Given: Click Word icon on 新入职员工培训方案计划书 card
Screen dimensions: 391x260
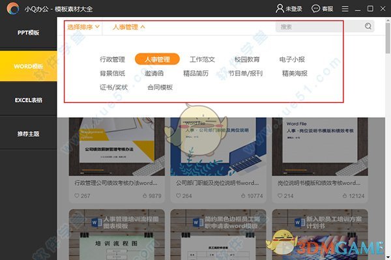Looking at the screenshot, I should pos(300,222).
